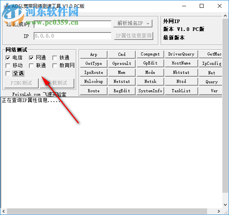This screenshot has width=229, height=215.
Task: Click the 外网IP label
Action: [172, 21]
